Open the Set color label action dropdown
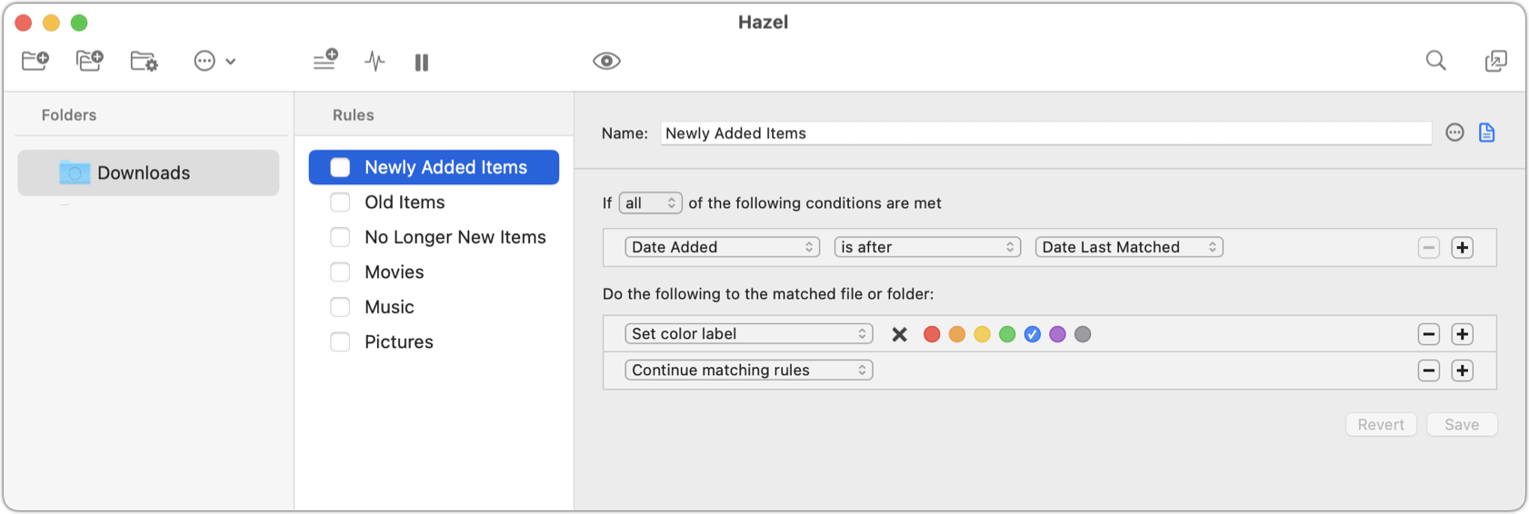This screenshot has height=514, width=1529. coord(748,333)
